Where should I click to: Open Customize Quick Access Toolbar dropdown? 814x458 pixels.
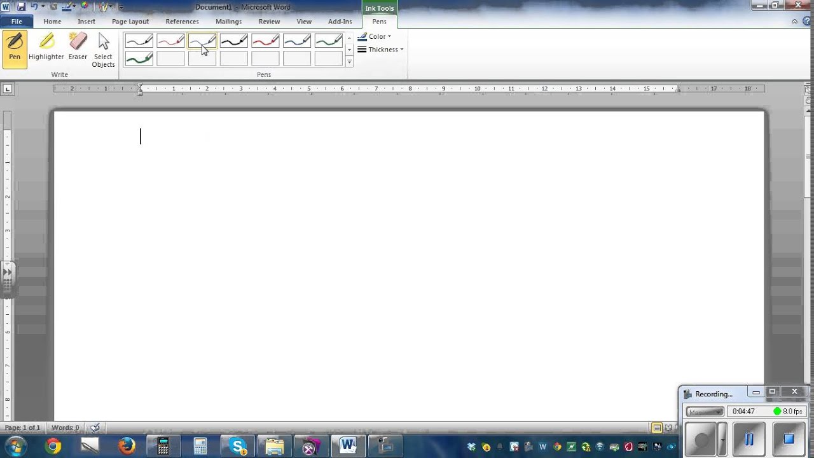point(121,7)
